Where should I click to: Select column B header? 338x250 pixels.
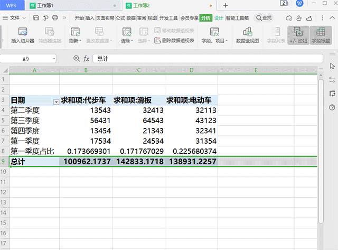[x=86, y=70]
